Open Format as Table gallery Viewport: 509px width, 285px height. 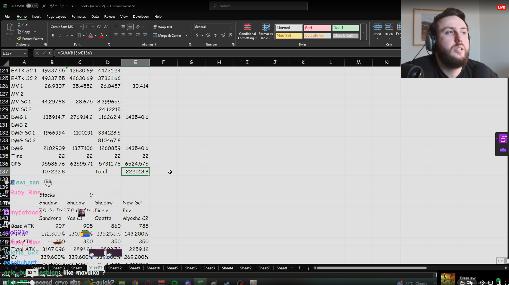click(266, 31)
